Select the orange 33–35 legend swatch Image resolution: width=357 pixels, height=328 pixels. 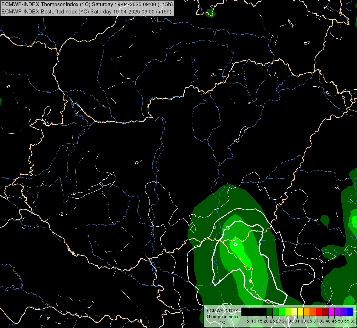click(307, 312)
